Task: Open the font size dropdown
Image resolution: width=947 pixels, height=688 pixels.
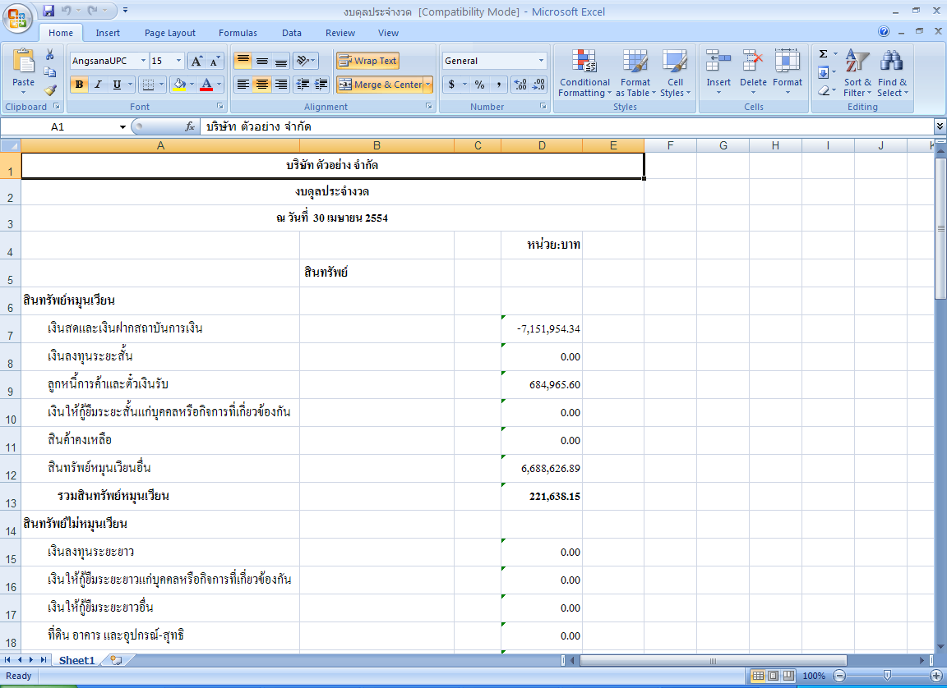Action: point(179,61)
